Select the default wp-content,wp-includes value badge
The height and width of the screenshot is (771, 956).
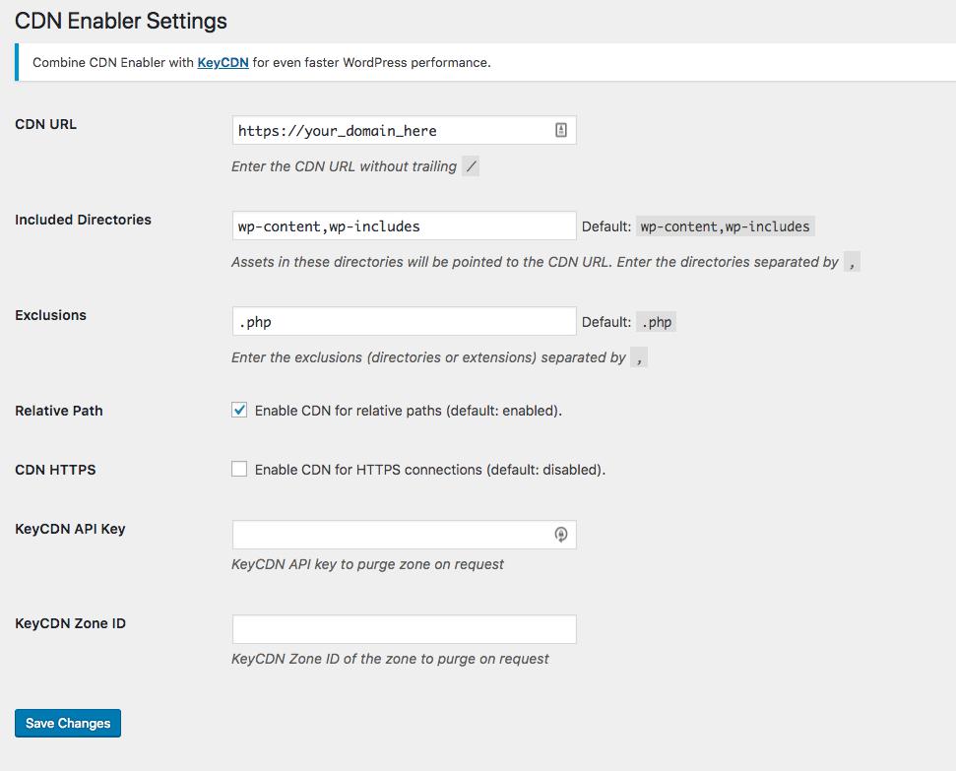pyautogui.click(x=725, y=225)
